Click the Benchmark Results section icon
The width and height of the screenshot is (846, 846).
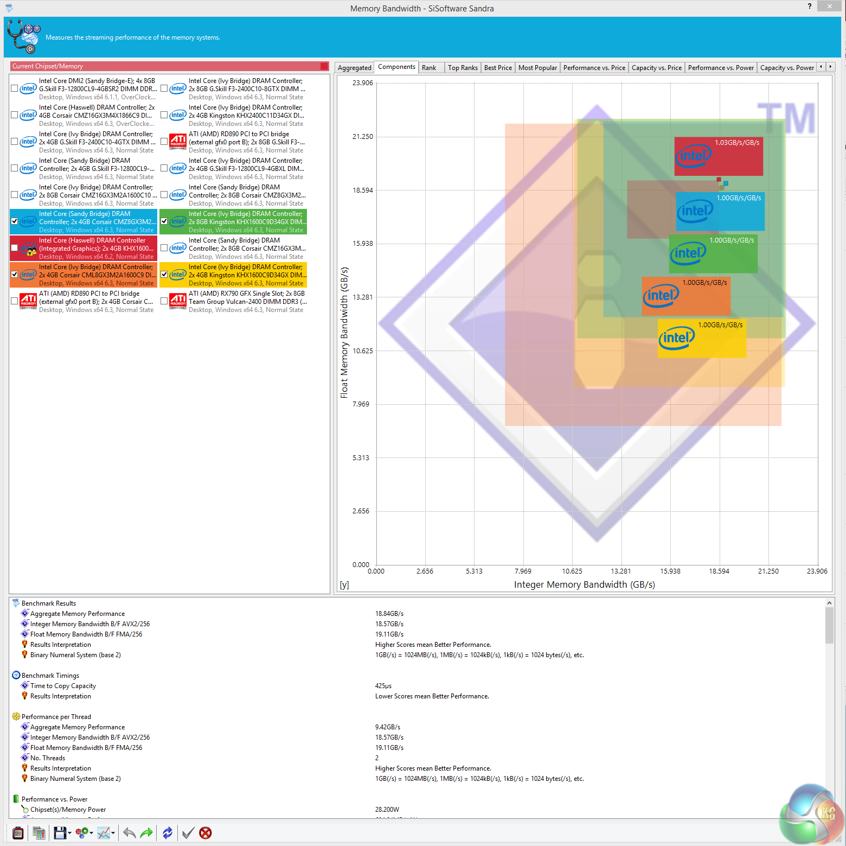click(16, 603)
